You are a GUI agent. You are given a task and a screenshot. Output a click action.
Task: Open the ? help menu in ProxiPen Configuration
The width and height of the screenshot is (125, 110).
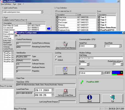[20, 36]
